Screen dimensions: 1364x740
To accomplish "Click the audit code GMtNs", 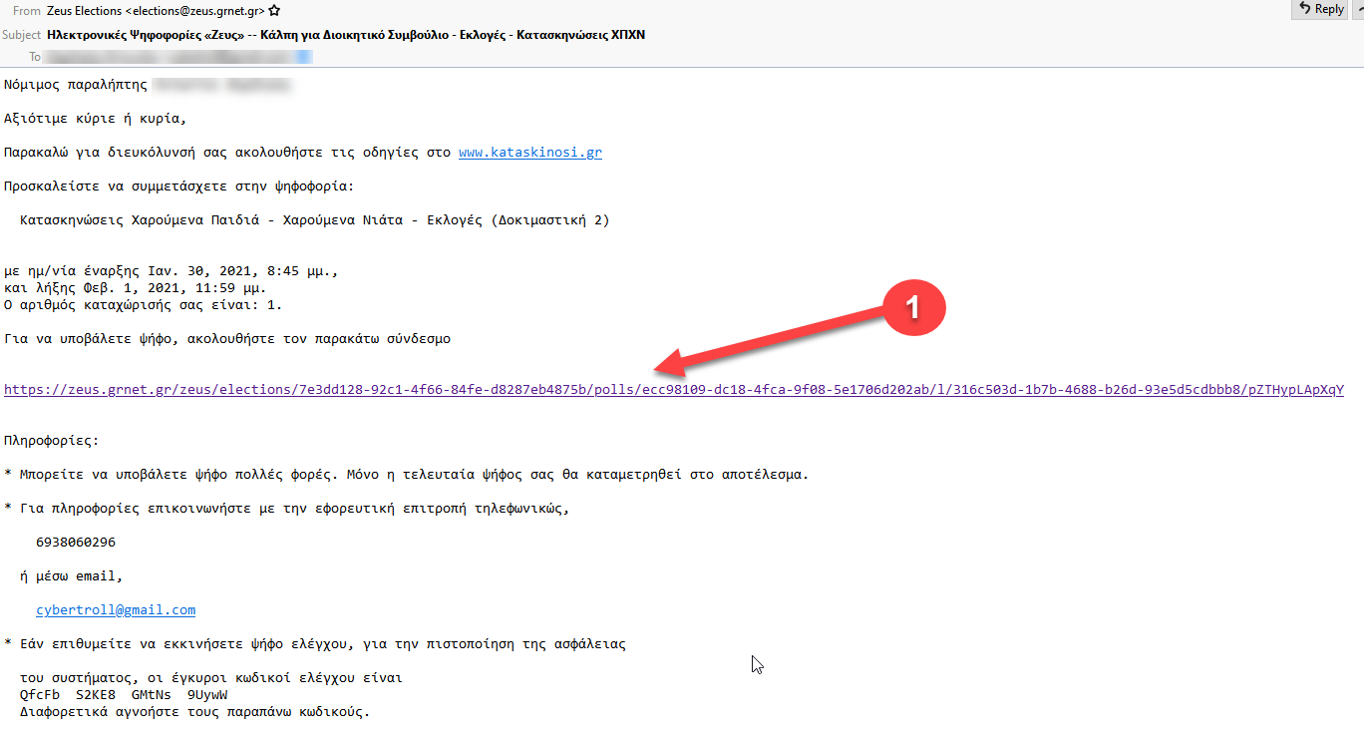I will coord(152,695).
